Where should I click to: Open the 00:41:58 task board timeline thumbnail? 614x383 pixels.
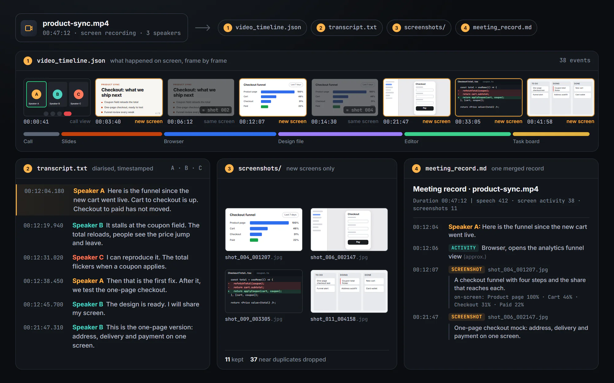click(x=561, y=97)
